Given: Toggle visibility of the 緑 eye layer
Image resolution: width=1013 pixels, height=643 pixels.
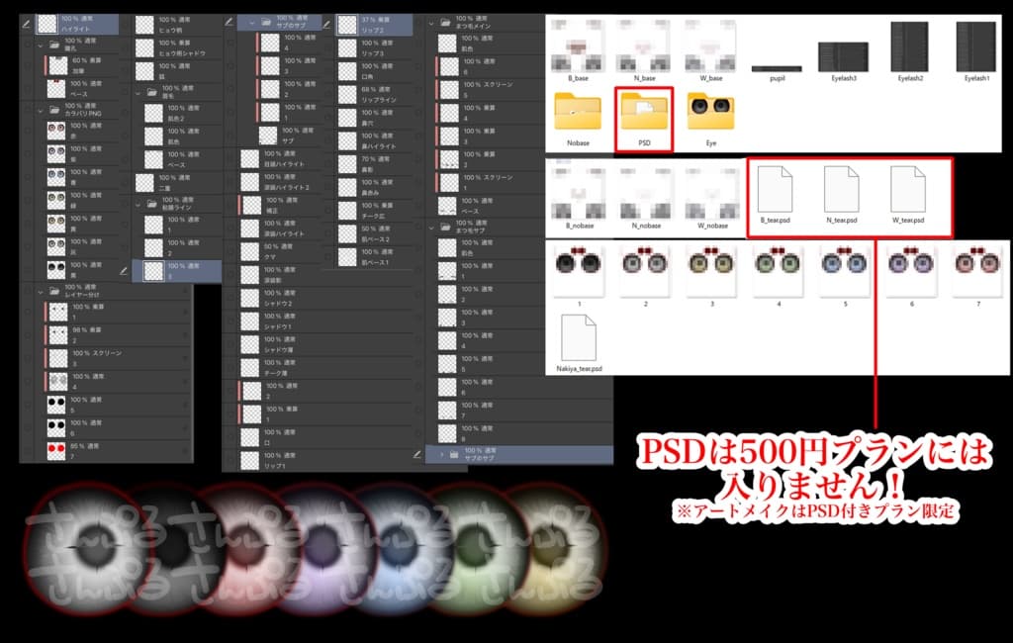Looking at the screenshot, I should coord(28,201).
